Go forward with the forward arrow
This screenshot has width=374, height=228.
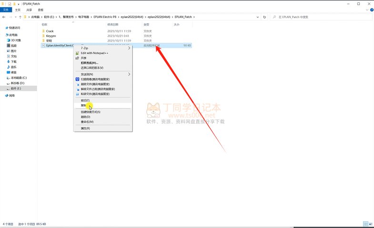tap(10, 17)
